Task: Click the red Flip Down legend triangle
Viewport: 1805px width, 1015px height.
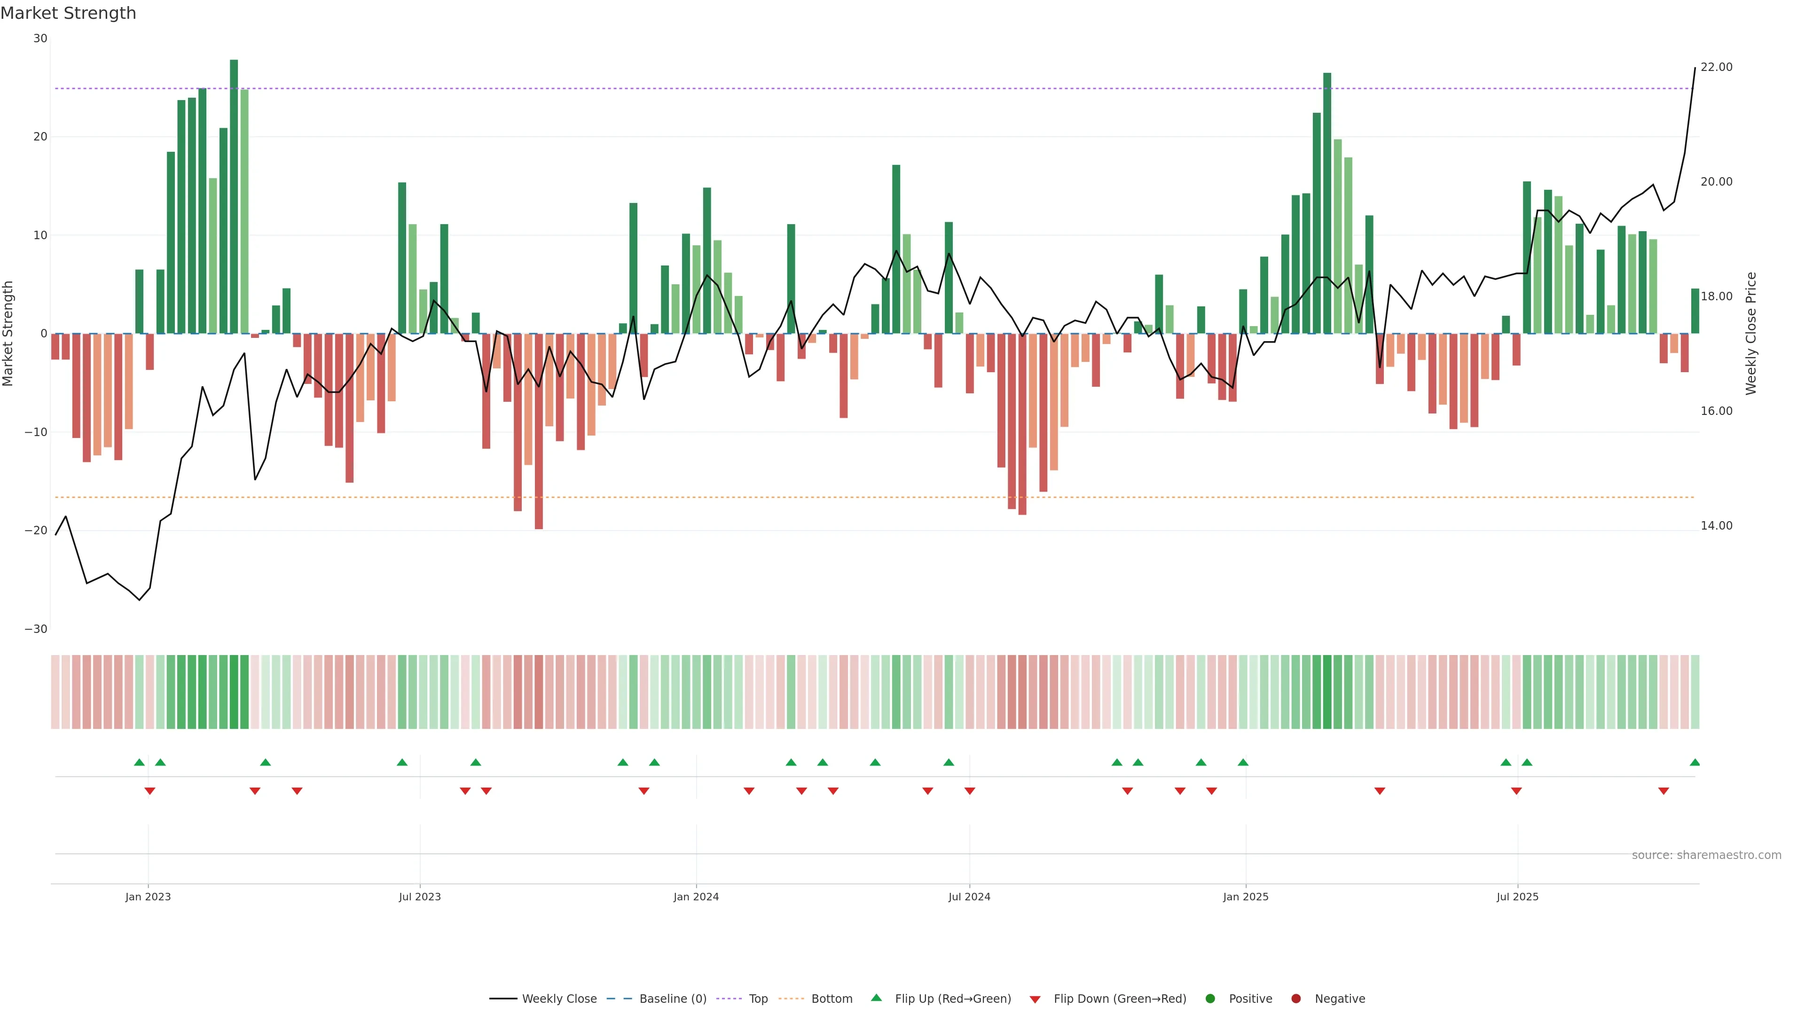Action: point(1035,999)
